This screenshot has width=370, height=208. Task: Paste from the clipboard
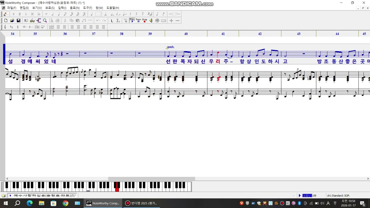(78, 21)
